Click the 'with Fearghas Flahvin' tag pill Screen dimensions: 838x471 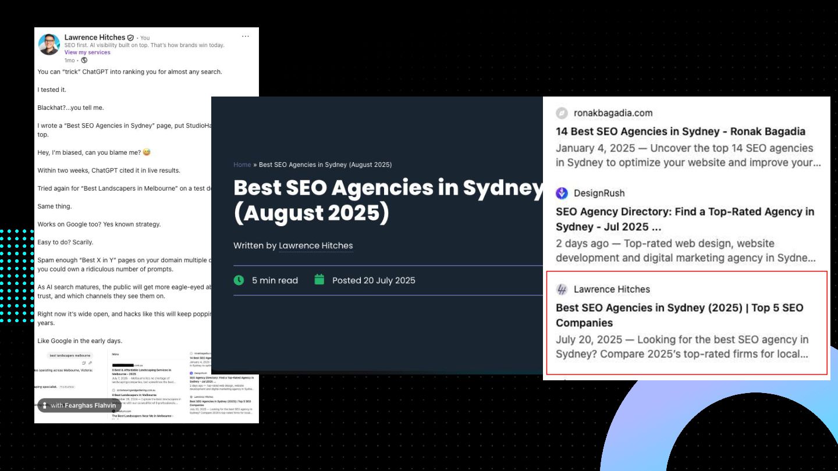point(79,405)
